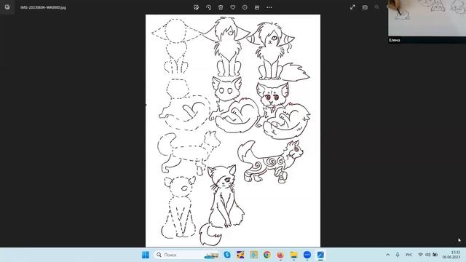Open the Zoom app in taskbar
The height and width of the screenshot is (262, 466).
307,255
